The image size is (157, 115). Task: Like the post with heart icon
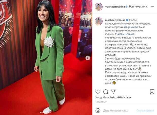pos(98,91)
